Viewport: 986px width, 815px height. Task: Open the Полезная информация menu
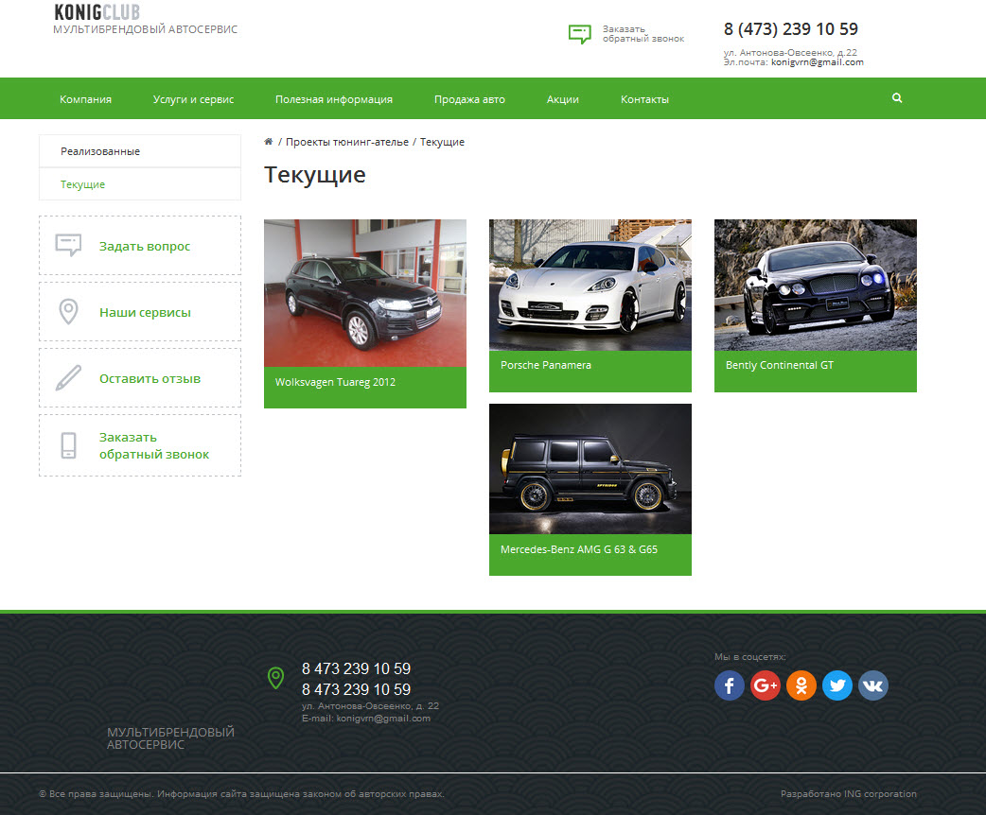pos(334,99)
